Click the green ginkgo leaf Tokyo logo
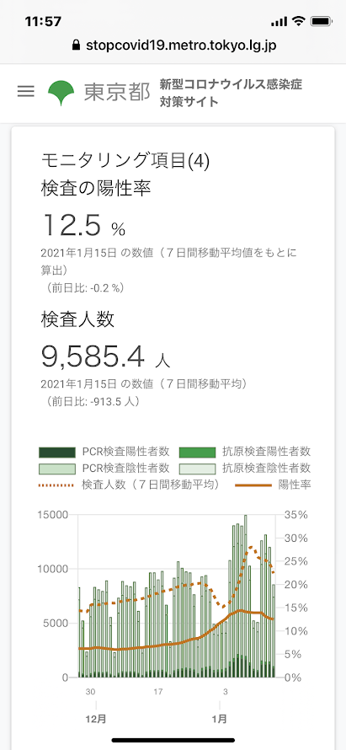 (61, 94)
